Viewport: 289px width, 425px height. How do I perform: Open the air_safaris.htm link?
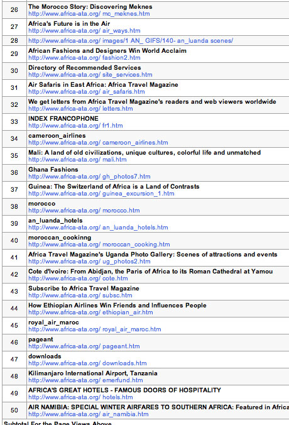pos(87,92)
